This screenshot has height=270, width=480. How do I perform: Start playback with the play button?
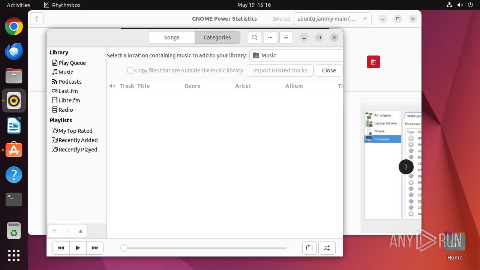tap(78, 248)
